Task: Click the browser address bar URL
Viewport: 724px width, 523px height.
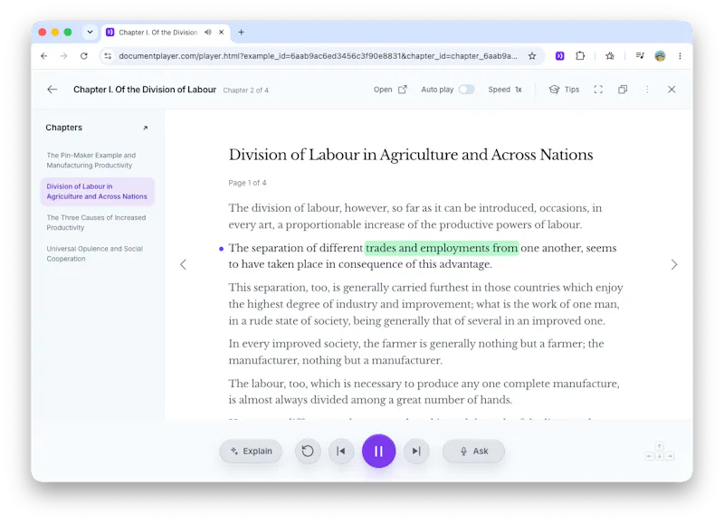Action: (x=318, y=56)
